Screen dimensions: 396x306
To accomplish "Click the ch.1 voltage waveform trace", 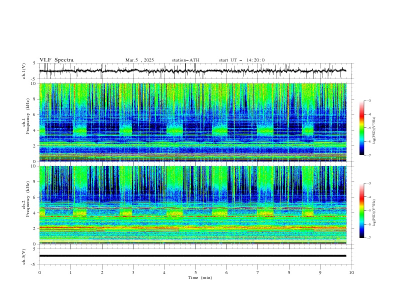I will tap(192, 71).
